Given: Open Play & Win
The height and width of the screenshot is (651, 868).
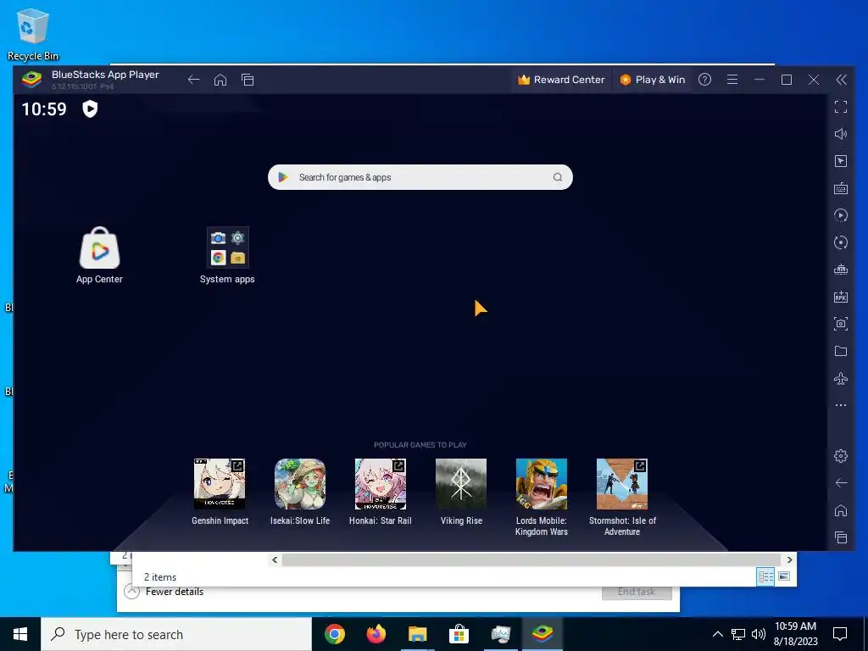Looking at the screenshot, I should 653,80.
